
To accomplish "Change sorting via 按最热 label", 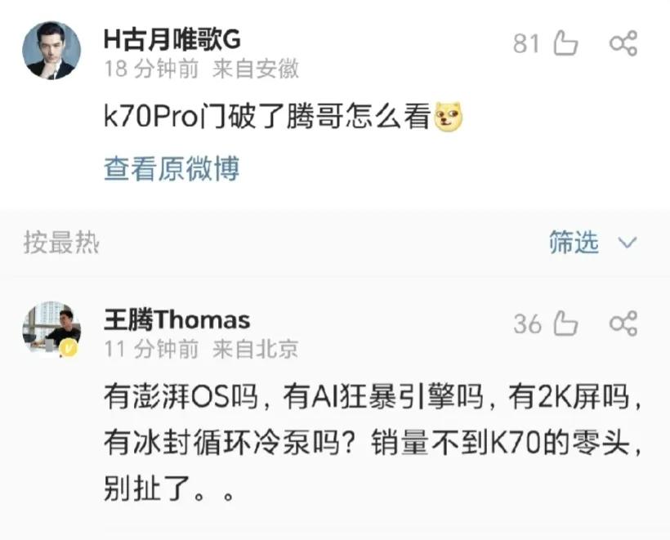I will [61, 243].
